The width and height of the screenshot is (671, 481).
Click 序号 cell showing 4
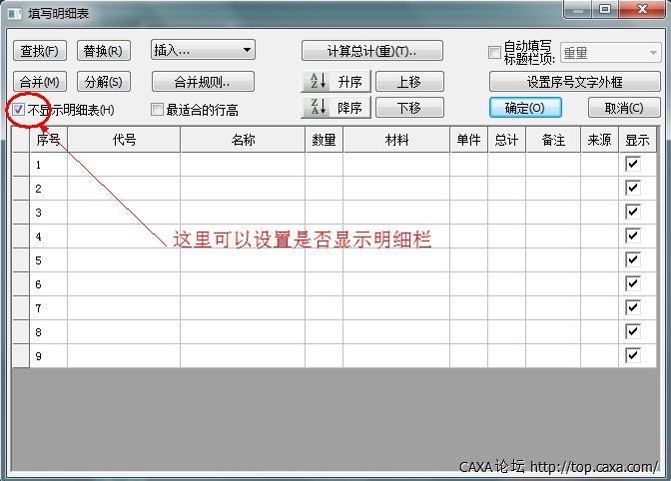pos(48,237)
